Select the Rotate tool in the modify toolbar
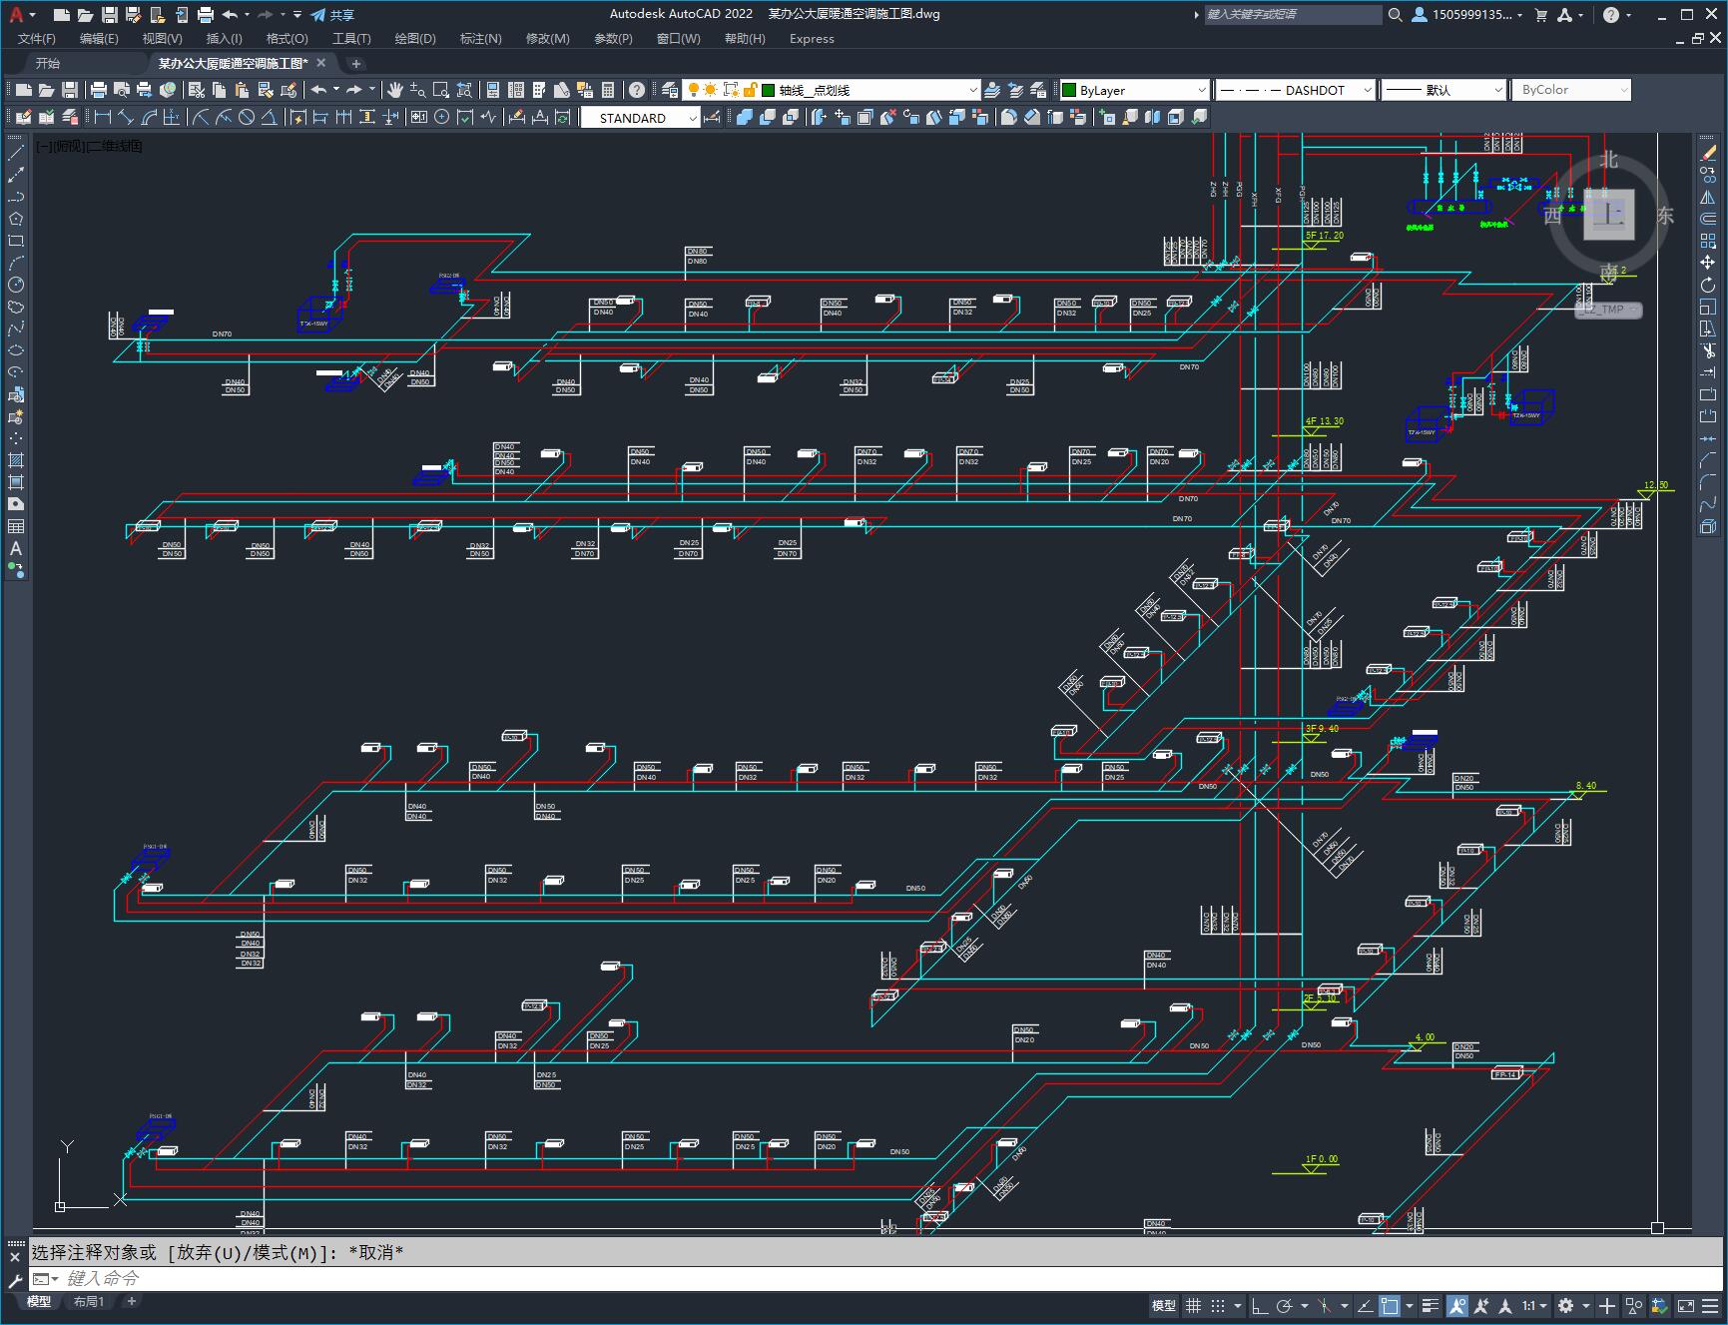The width and height of the screenshot is (1728, 1325). point(1708,285)
